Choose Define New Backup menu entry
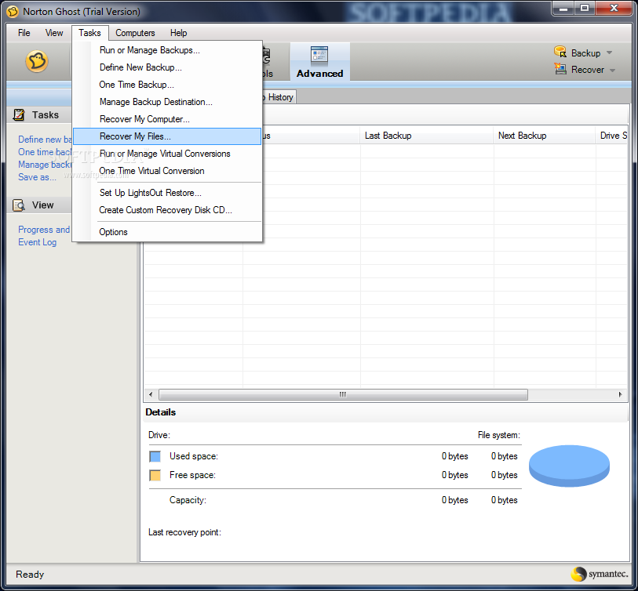The image size is (638, 591). [x=167, y=67]
